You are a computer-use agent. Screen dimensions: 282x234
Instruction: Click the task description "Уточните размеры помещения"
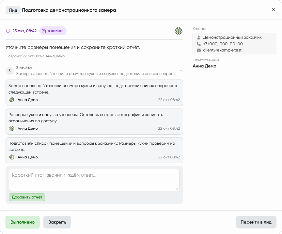pos(73,47)
